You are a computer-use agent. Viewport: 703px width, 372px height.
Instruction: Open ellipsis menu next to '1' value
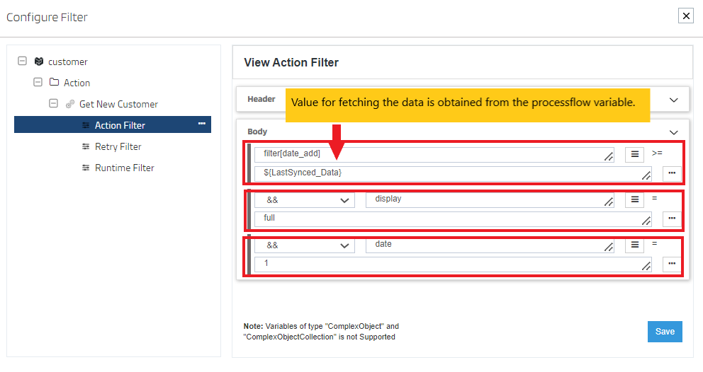coord(671,265)
